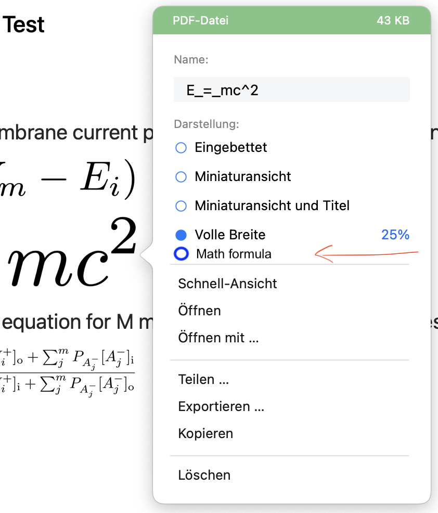Click the 43 KB file size label
This screenshot has width=438, height=513.
[x=393, y=20]
